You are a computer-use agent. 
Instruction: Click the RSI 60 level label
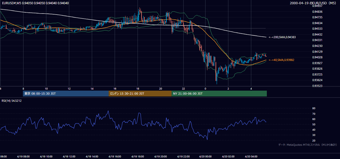(x=314, y=119)
